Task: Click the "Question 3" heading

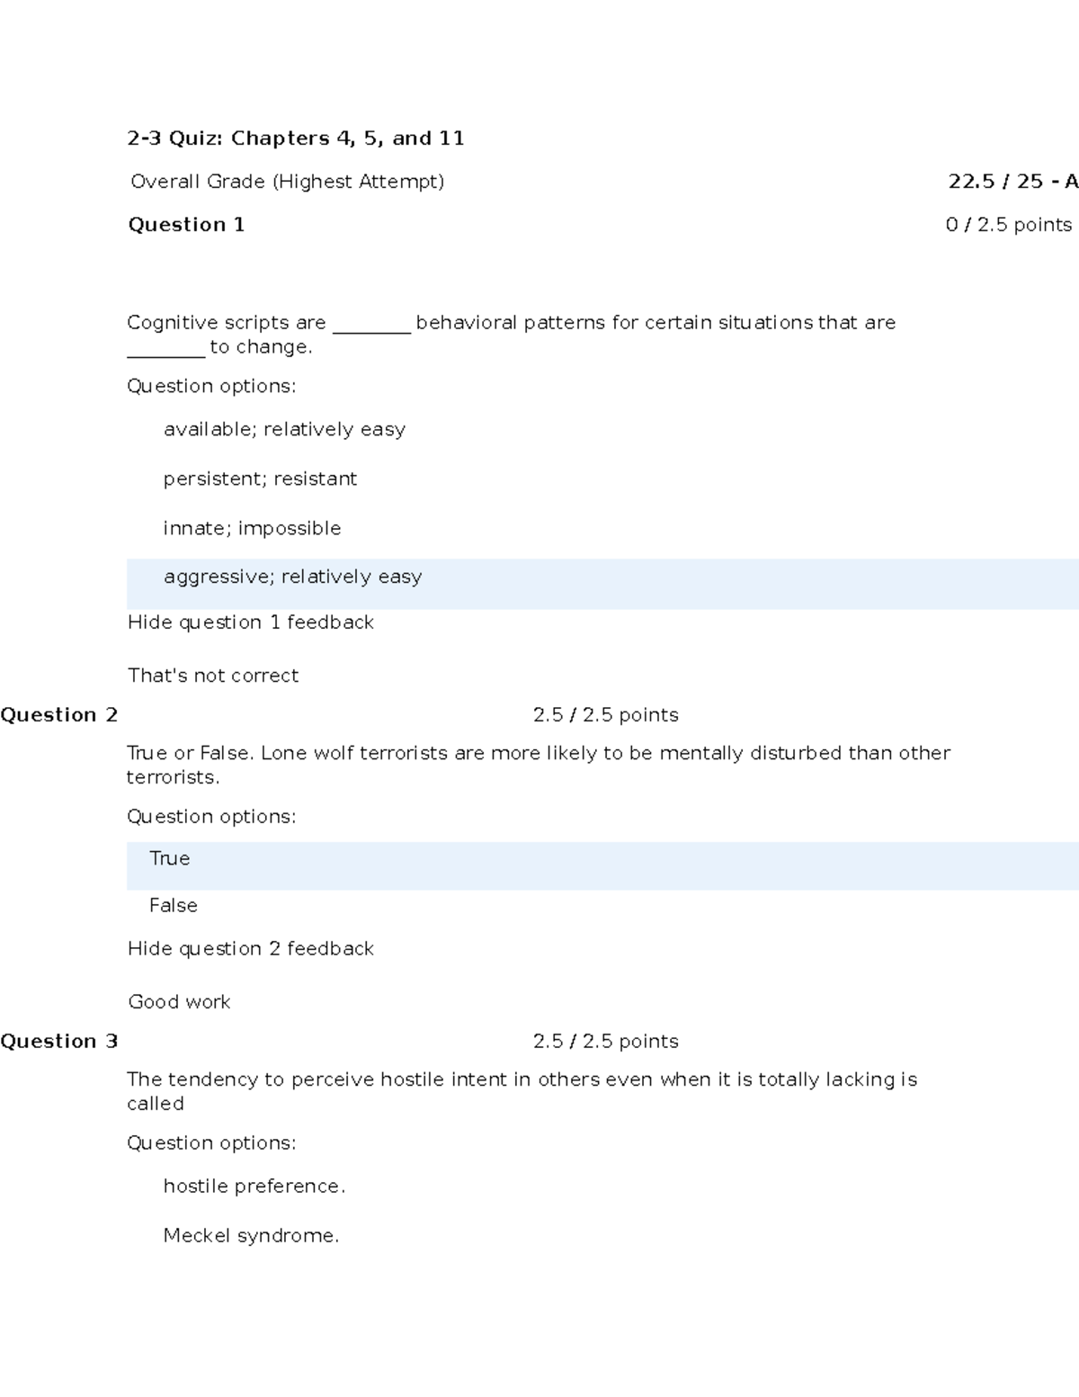Action: [x=59, y=1042]
